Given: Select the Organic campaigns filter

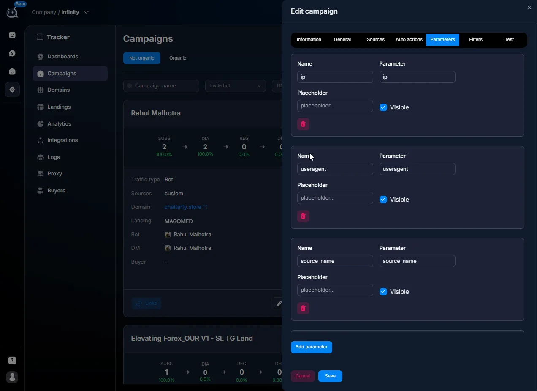Looking at the screenshot, I should [x=178, y=58].
